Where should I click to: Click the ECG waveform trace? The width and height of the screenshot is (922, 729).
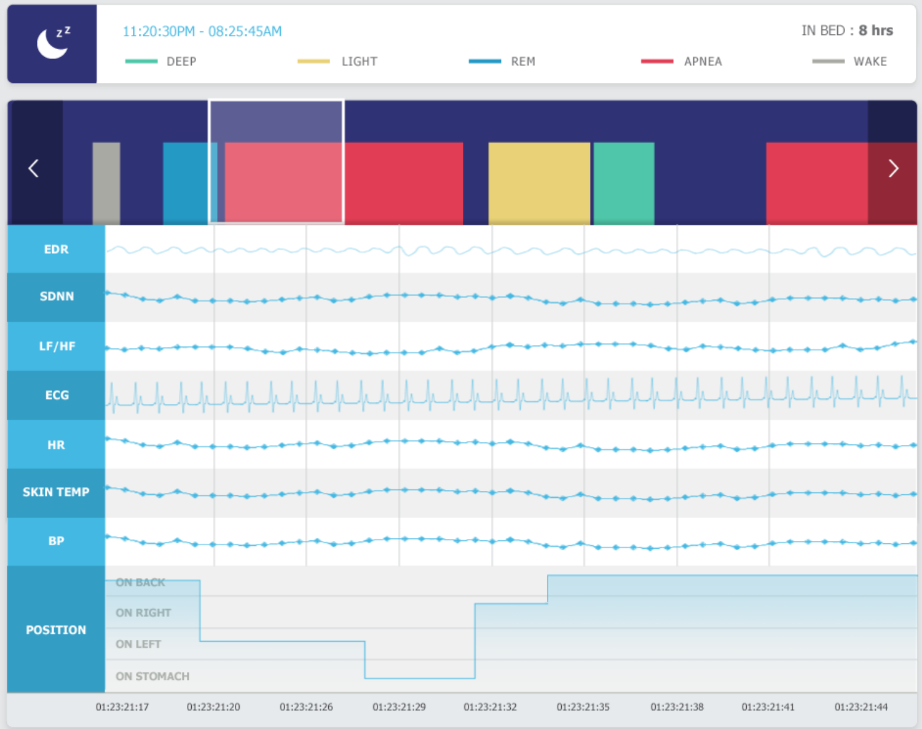(x=511, y=394)
